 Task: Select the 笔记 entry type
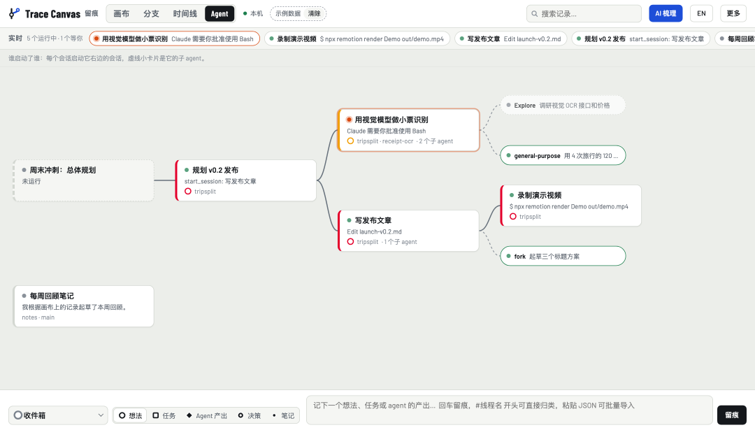tap(282, 415)
